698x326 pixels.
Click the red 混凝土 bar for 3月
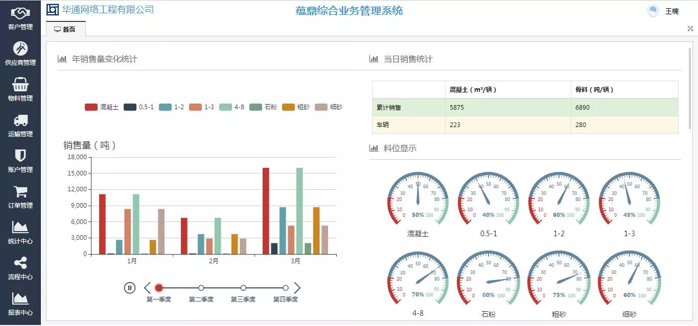[266, 211]
